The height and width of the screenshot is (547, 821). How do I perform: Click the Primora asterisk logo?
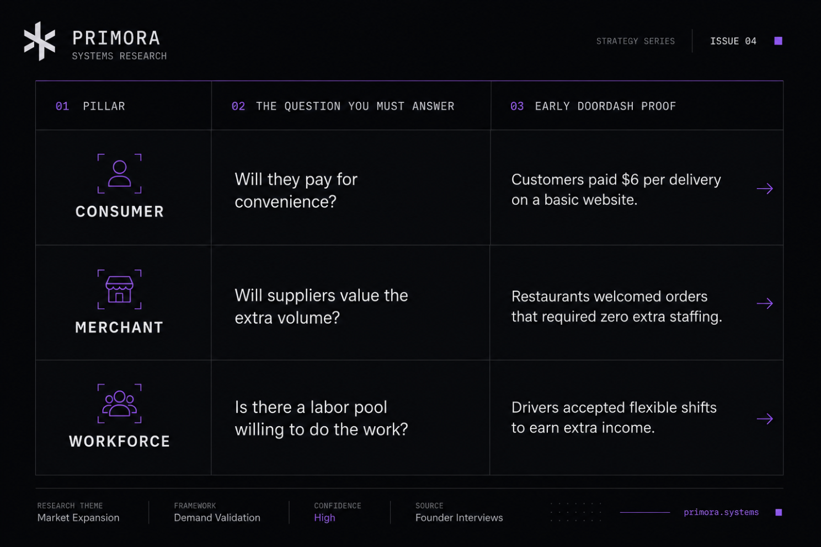tap(40, 41)
